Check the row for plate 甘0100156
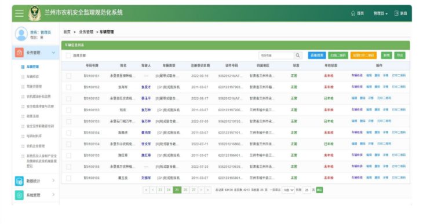 (69, 178)
